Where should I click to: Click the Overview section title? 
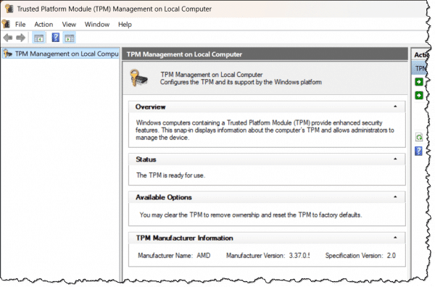(x=150, y=107)
